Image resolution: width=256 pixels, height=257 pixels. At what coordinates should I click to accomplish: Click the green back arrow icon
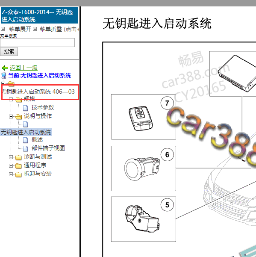tap(5, 68)
